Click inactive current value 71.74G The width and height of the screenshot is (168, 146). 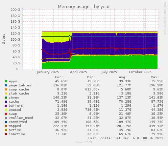click(61, 134)
